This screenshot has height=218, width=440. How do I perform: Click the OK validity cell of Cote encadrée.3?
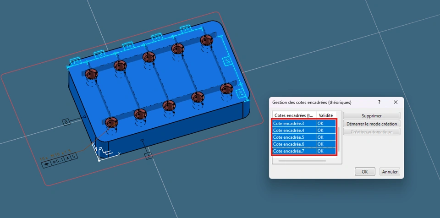coord(326,123)
